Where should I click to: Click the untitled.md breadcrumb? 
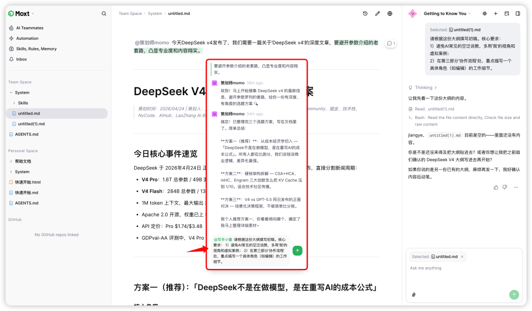[x=179, y=13]
